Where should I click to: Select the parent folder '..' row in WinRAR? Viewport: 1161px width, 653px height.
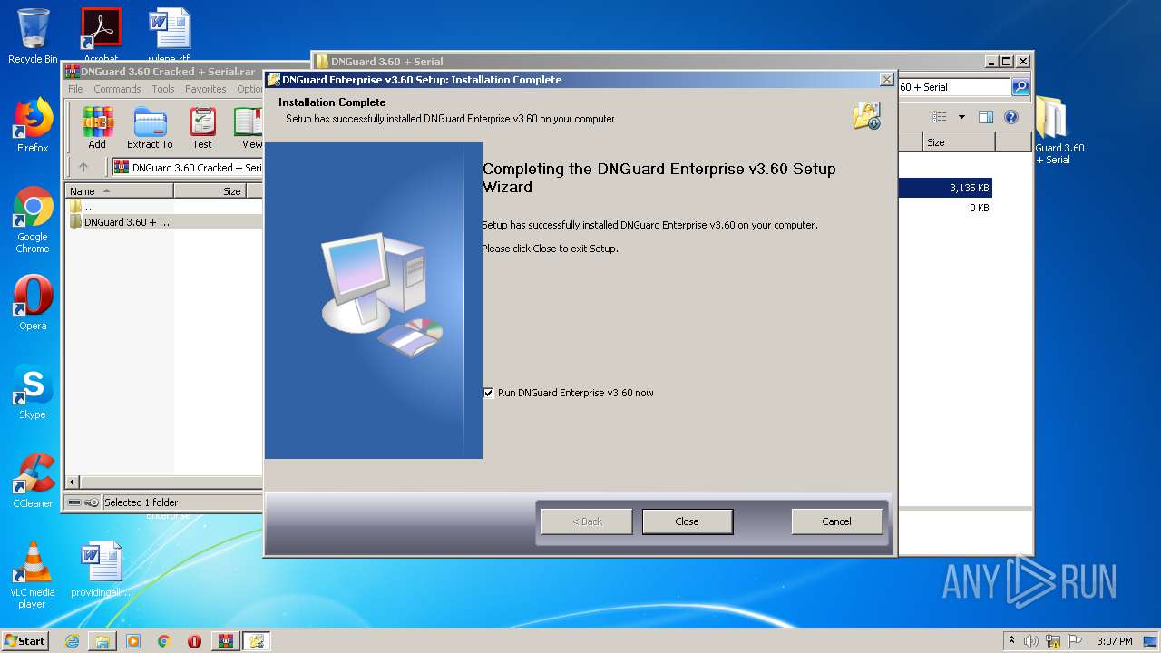pyautogui.click(x=163, y=207)
